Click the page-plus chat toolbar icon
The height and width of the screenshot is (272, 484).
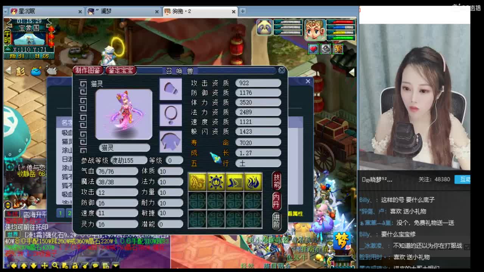pyautogui.click(x=105, y=266)
